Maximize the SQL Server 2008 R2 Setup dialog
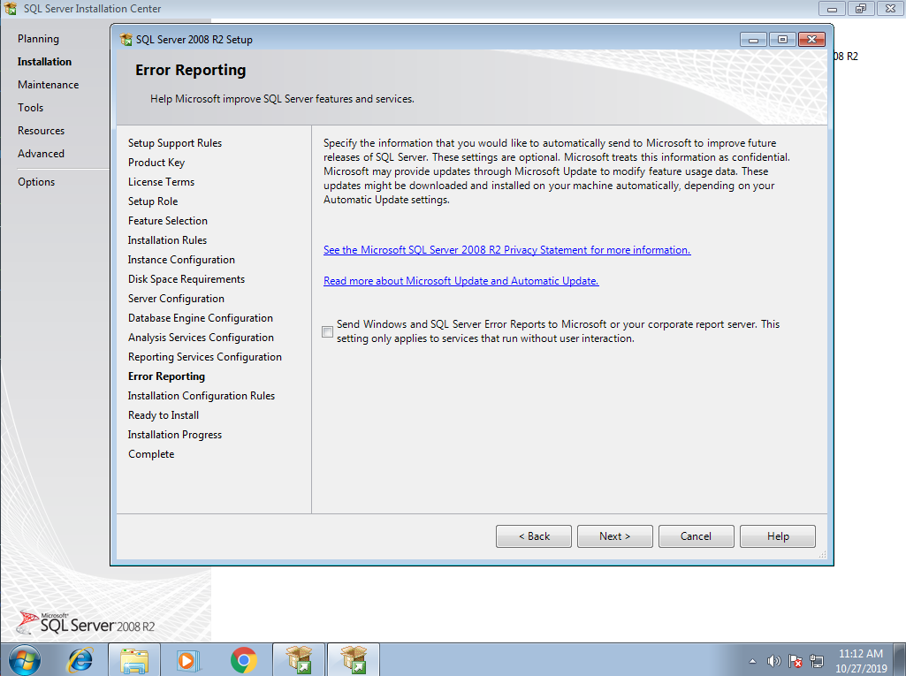The height and width of the screenshot is (676, 906). pyautogui.click(x=782, y=39)
